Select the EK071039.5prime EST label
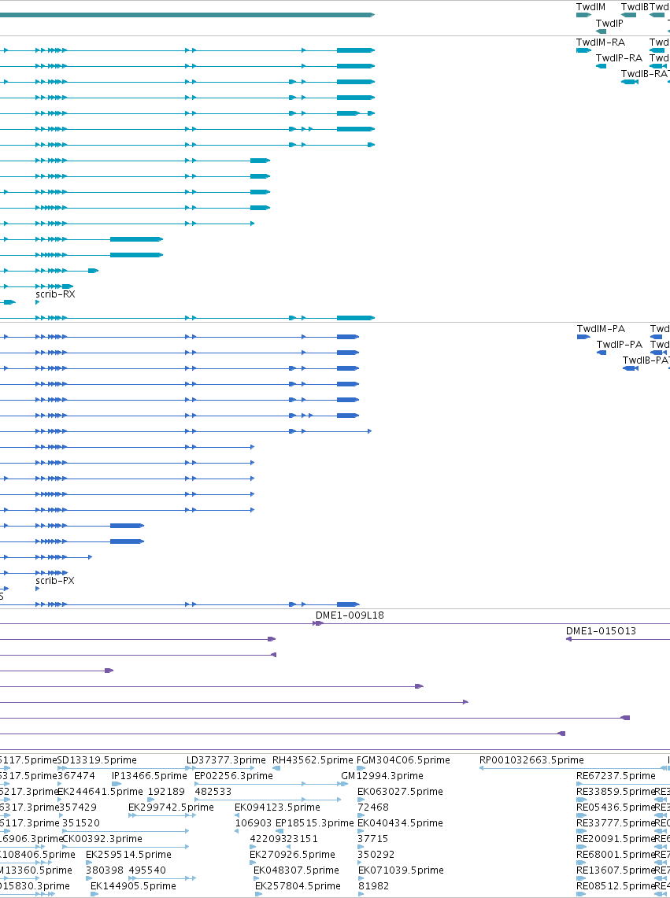This screenshot has width=670, height=898. coord(402,870)
